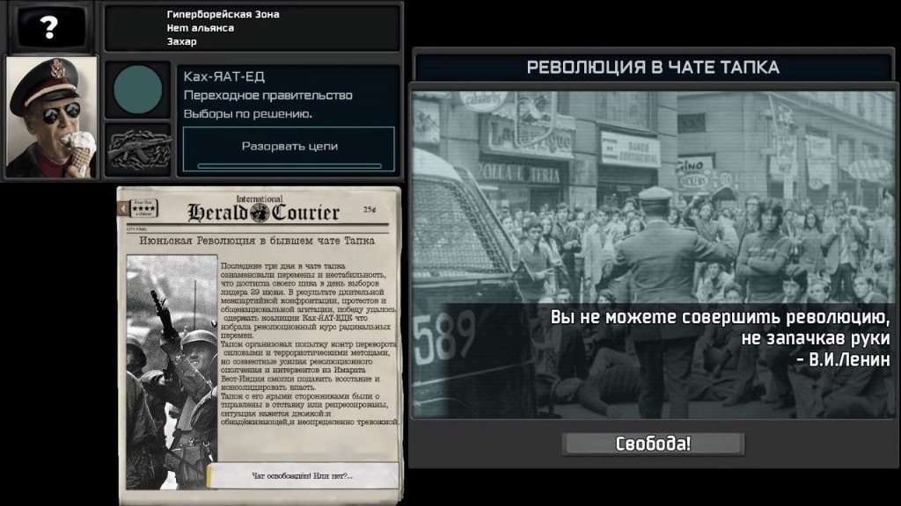901x506 pixels.
Task: Click the question mark flag icon
Action: (x=50, y=26)
